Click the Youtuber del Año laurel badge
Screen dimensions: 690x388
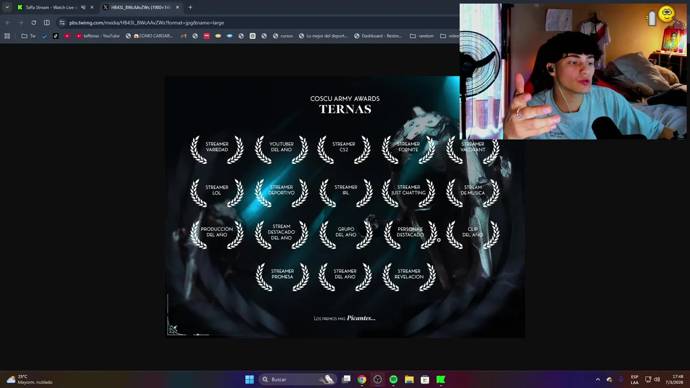281,149
